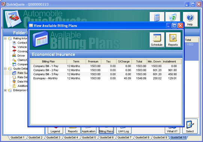
Task: Select the Company Bill - 1 Pay row
Action: (106, 66)
